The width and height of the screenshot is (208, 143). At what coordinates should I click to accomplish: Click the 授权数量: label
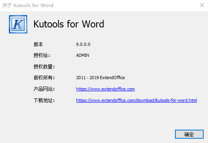pyautogui.click(x=44, y=67)
